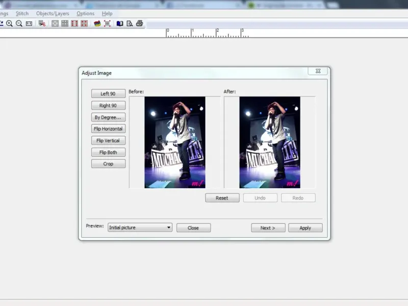Click the printer icon in toolbar
Viewport: 408px width, 306px height.
tap(139, 23)
